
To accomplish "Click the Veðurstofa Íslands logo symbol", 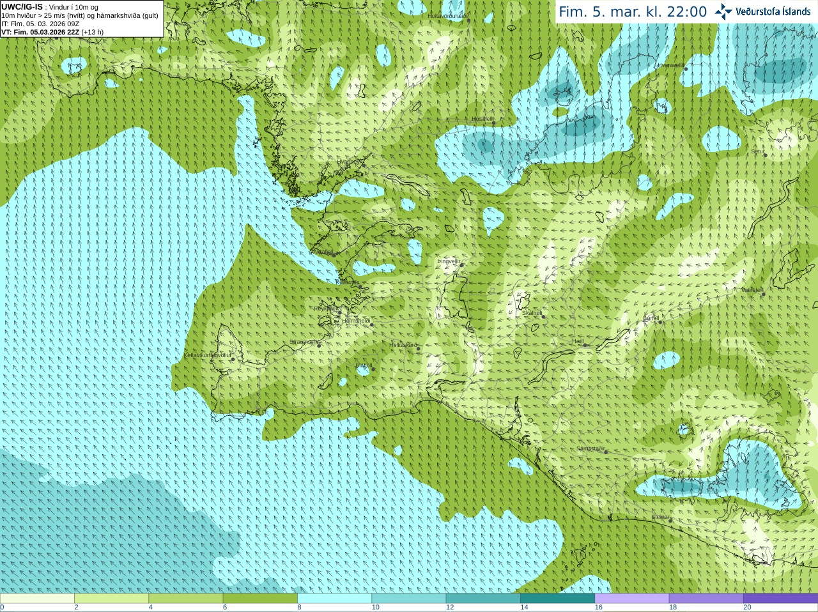I will point(723,11).
